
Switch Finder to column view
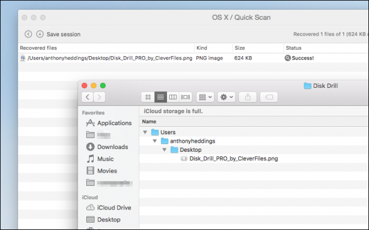pos(173,97)
